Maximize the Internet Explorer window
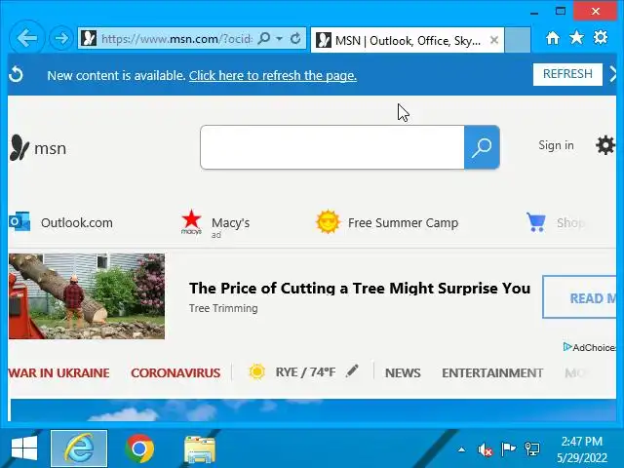The image size is (624, 468). coord(561,11)
